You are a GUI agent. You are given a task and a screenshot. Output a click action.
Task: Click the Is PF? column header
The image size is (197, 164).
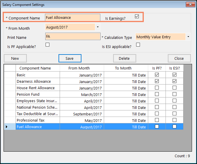pyautogui.click(x=157, y=68)
